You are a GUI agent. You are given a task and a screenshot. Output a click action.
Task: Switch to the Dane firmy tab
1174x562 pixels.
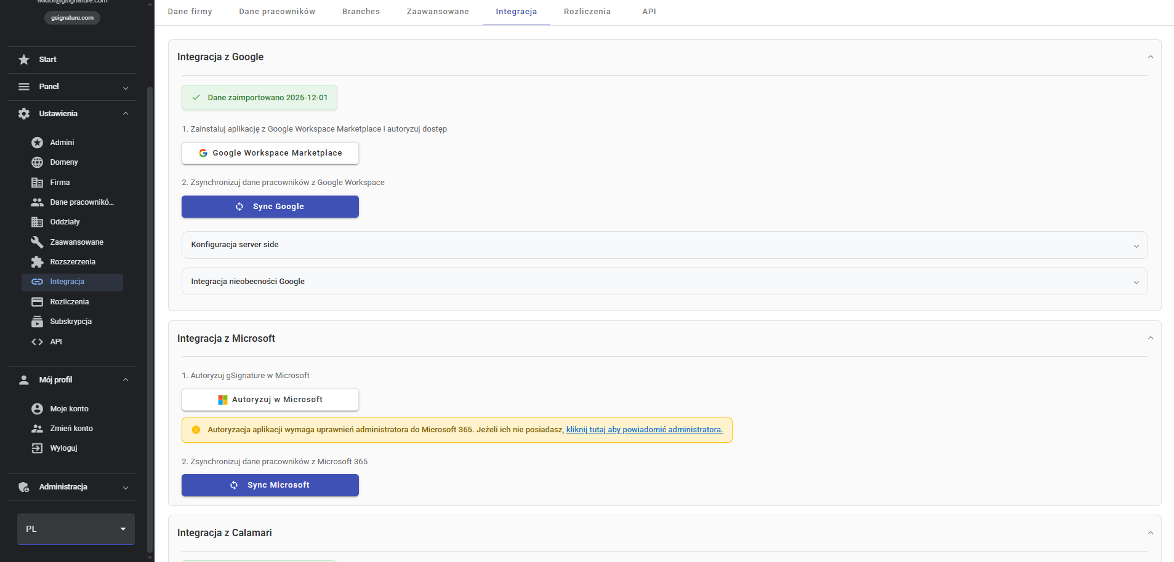click(x=190, y=12)
